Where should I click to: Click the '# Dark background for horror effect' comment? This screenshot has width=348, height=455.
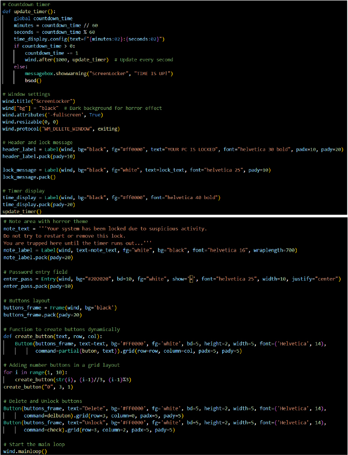[113, 108]
